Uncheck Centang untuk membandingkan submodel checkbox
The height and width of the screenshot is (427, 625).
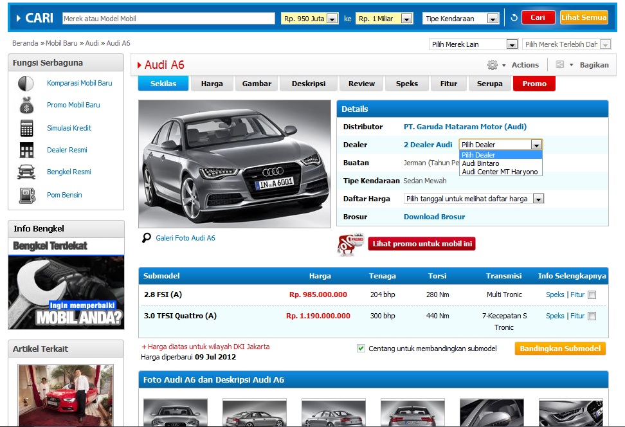coord(361,349)
